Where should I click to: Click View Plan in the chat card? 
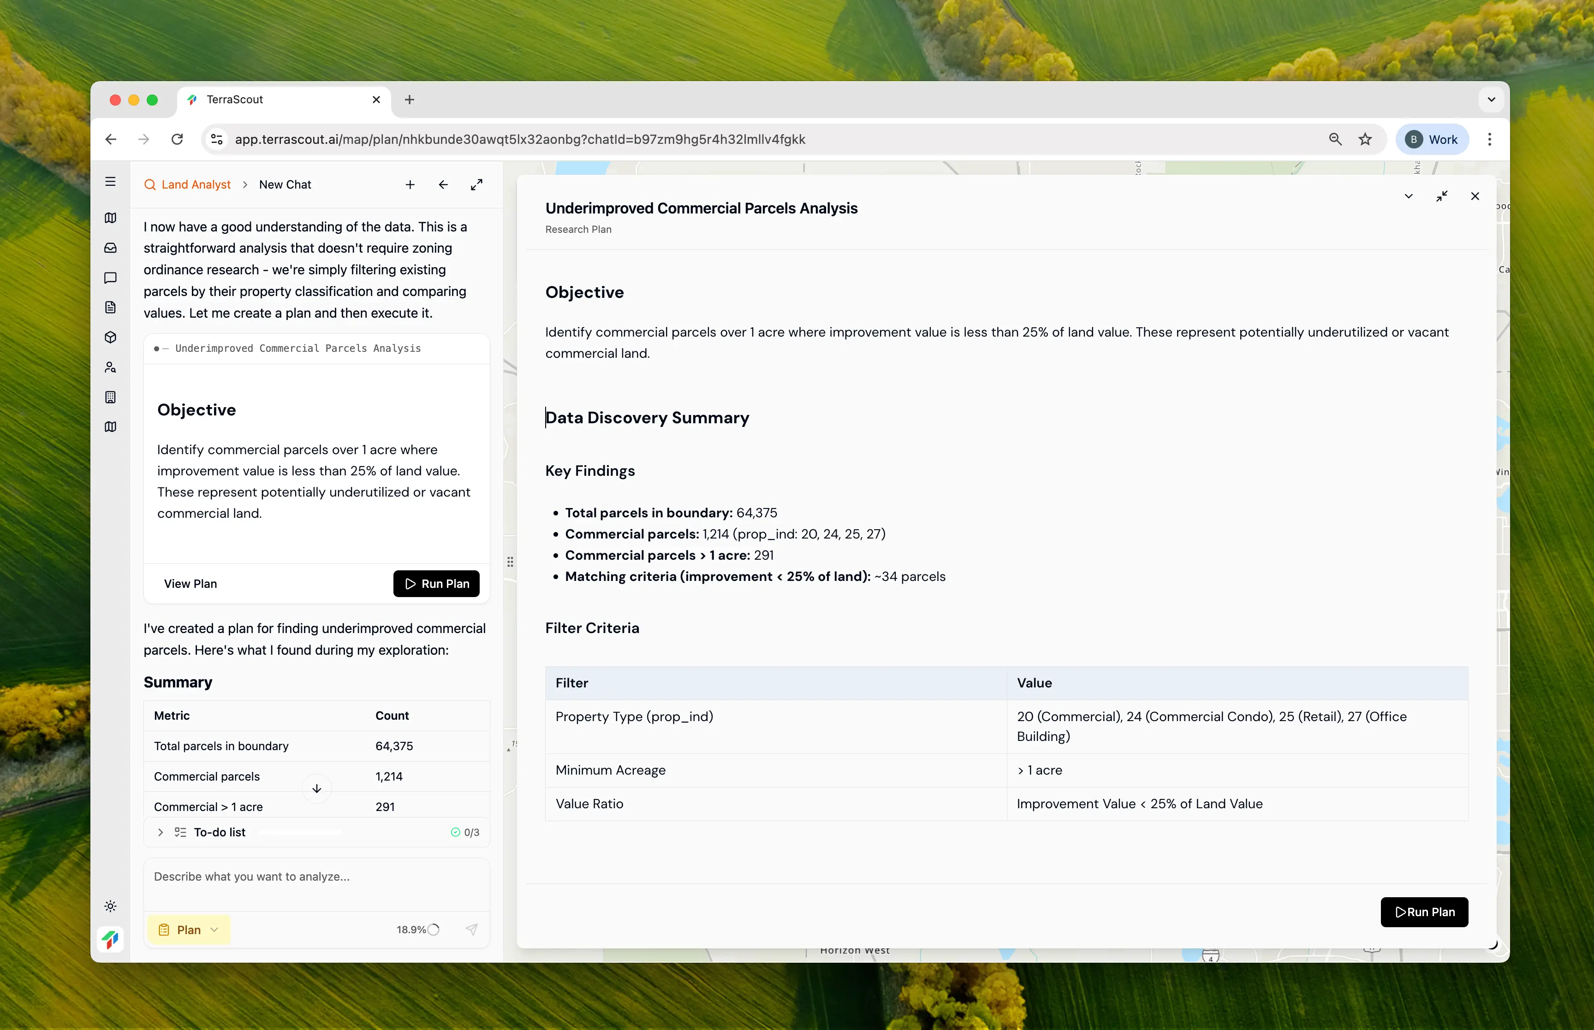190,584
